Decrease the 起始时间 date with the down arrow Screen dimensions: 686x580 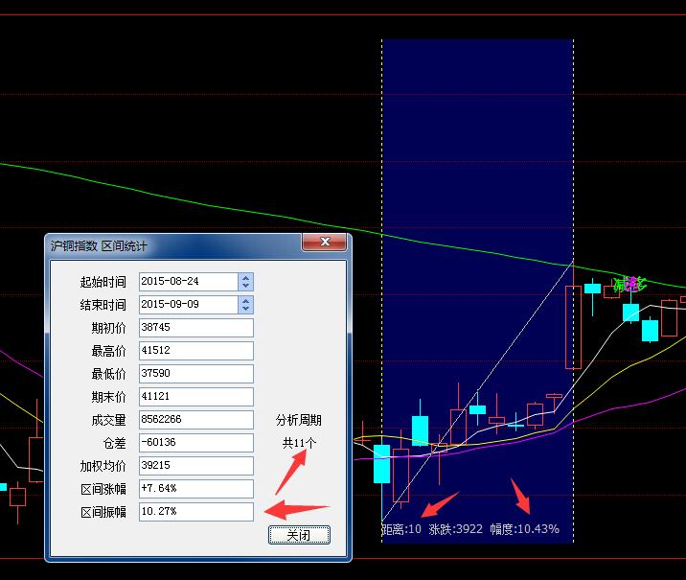click(246, 286)
